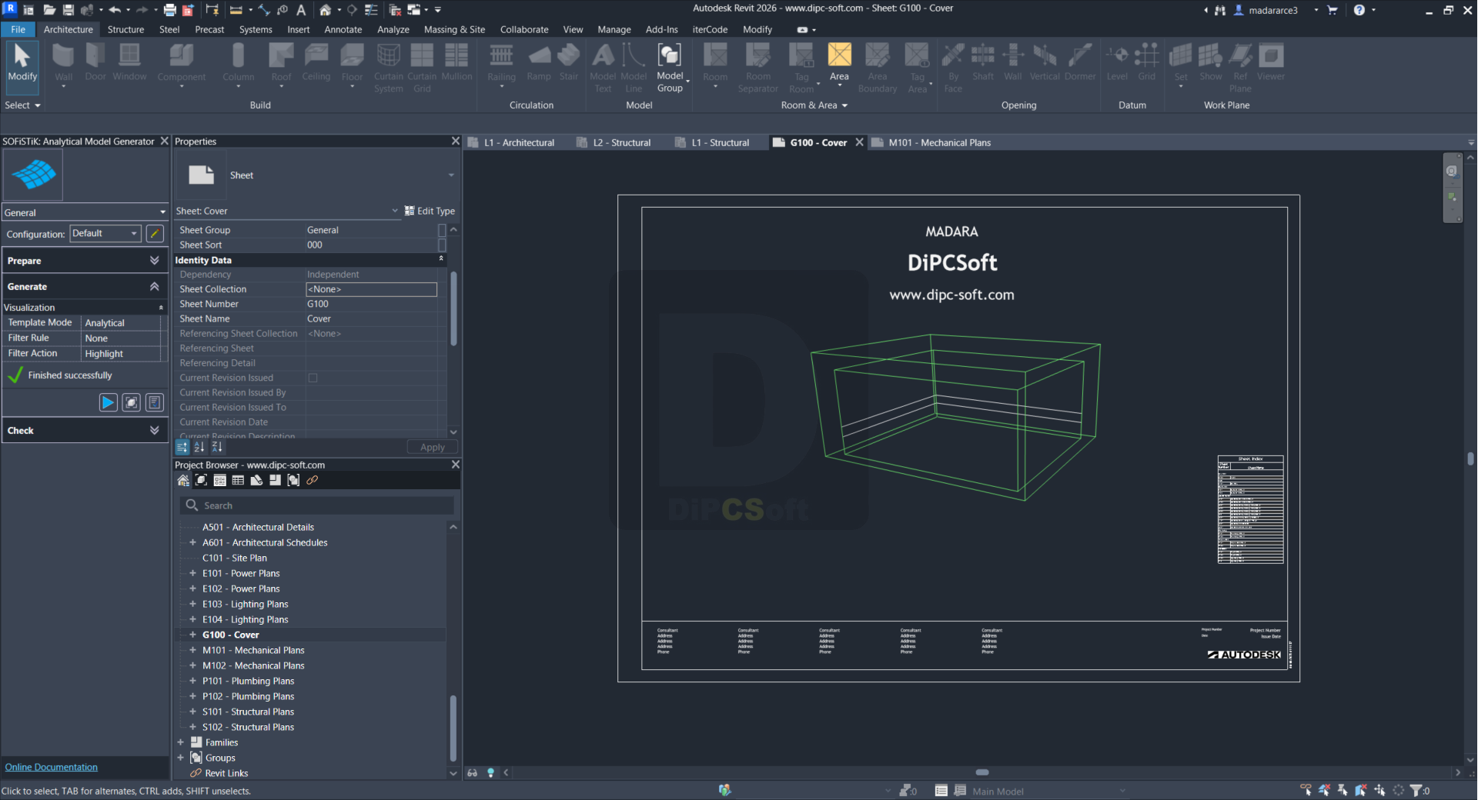Click the Apply button in Properties

click(432, 447)
